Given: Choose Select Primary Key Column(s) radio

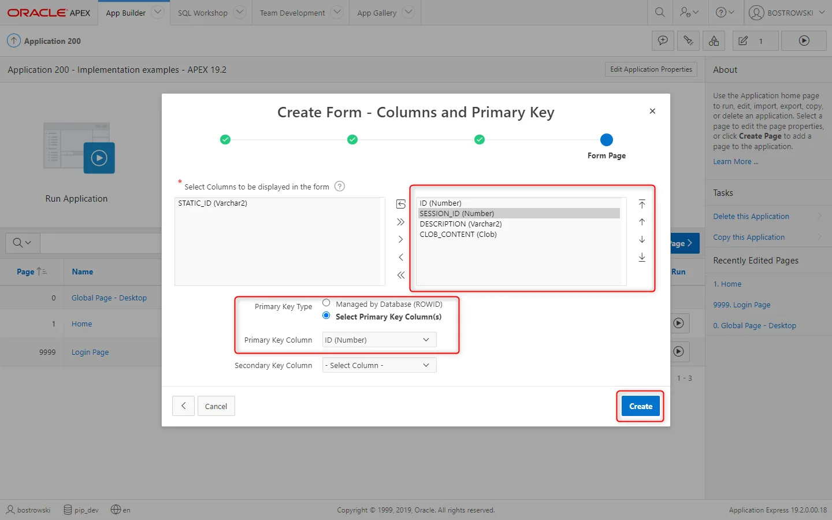Looking at the screenshot, I should pos(326,315).
